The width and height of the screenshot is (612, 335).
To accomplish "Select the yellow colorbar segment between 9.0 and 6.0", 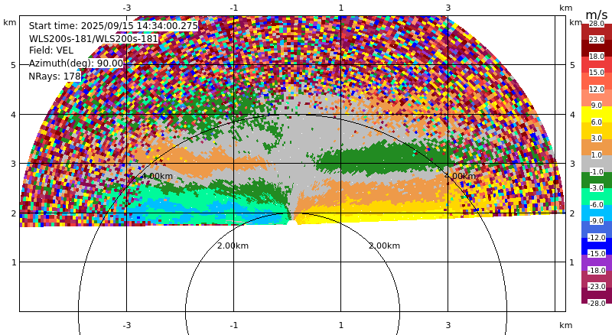I will tap(597, 114).
